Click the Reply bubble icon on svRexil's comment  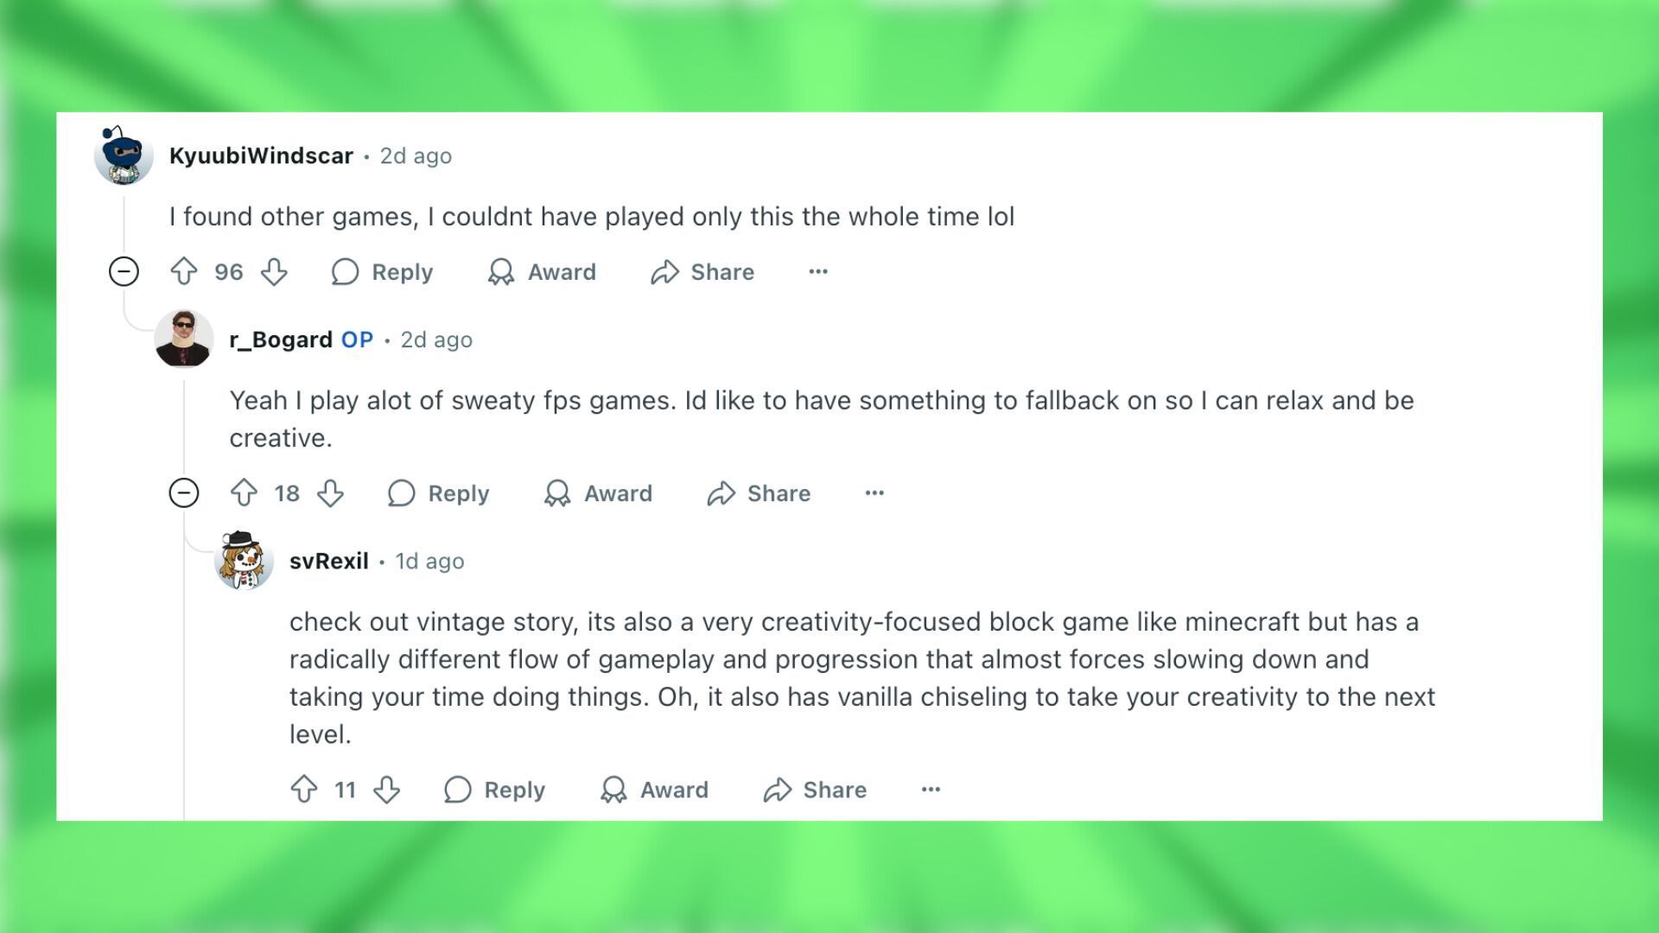457,789
